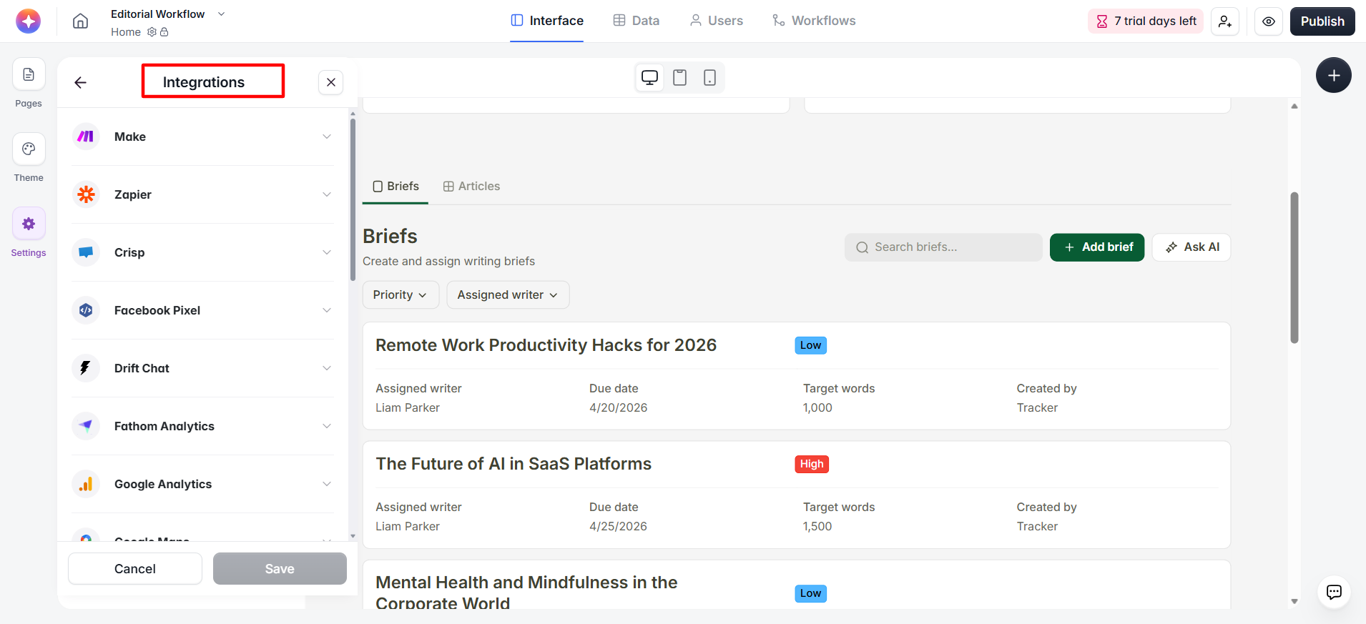The height and width of the screenshot is (624, 1366).
Task: Click the Make integration icon
Action: point(86,137)
